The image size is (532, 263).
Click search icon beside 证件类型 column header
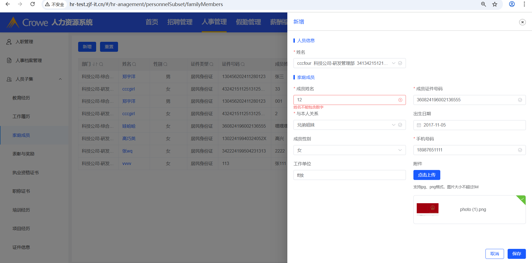[211, 64]
